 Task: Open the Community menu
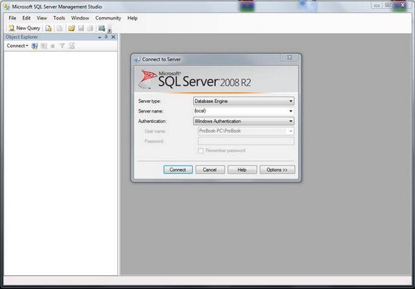[108, 18]
